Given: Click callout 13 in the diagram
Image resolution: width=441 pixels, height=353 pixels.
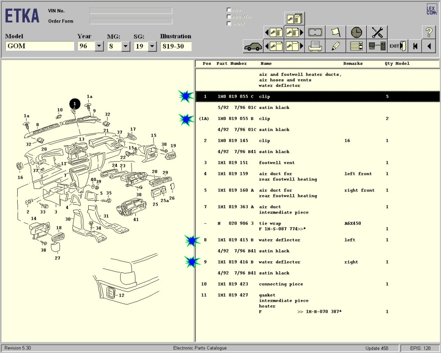Looking at the screenshot, I should click(x=82, y=139).
